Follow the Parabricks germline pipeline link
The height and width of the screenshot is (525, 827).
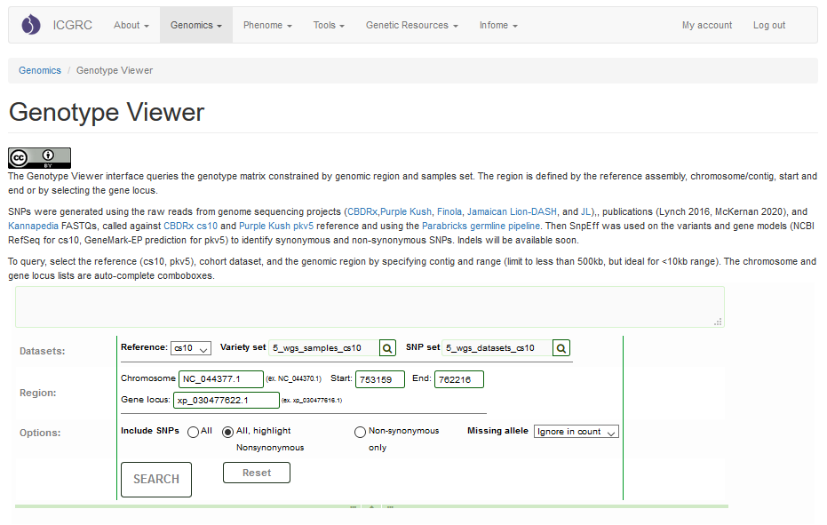pos(480,226)
